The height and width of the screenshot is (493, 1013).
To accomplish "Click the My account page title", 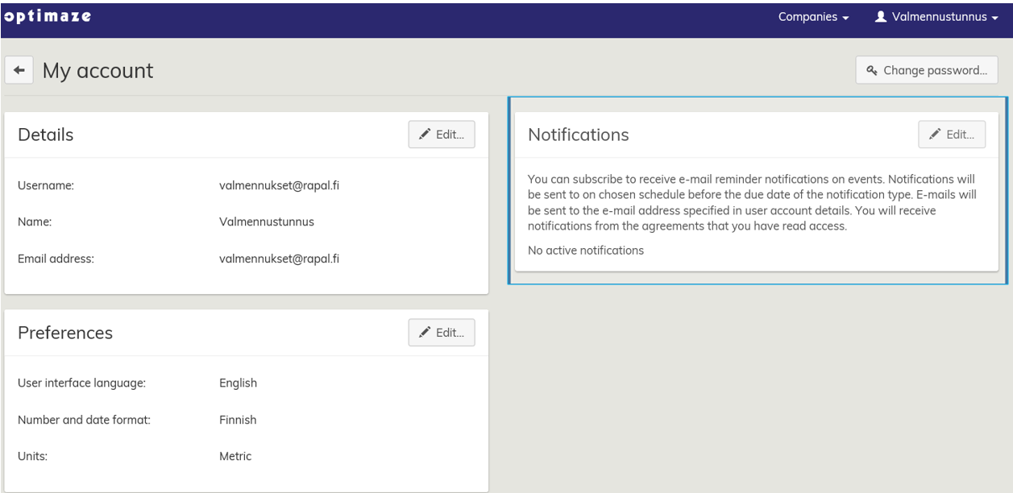I will [98, 71].
